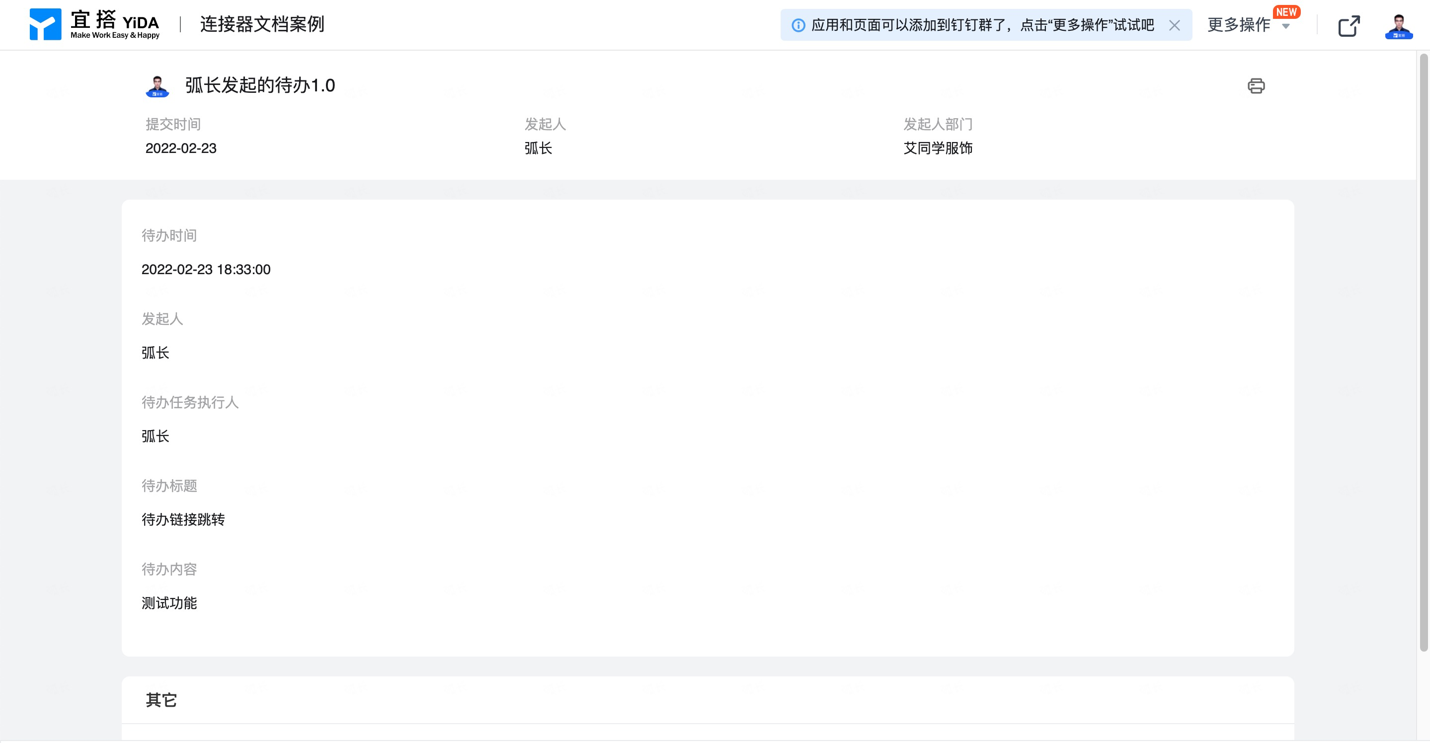
Task: Click the print icon
Action: click(x=1256, y=86)
